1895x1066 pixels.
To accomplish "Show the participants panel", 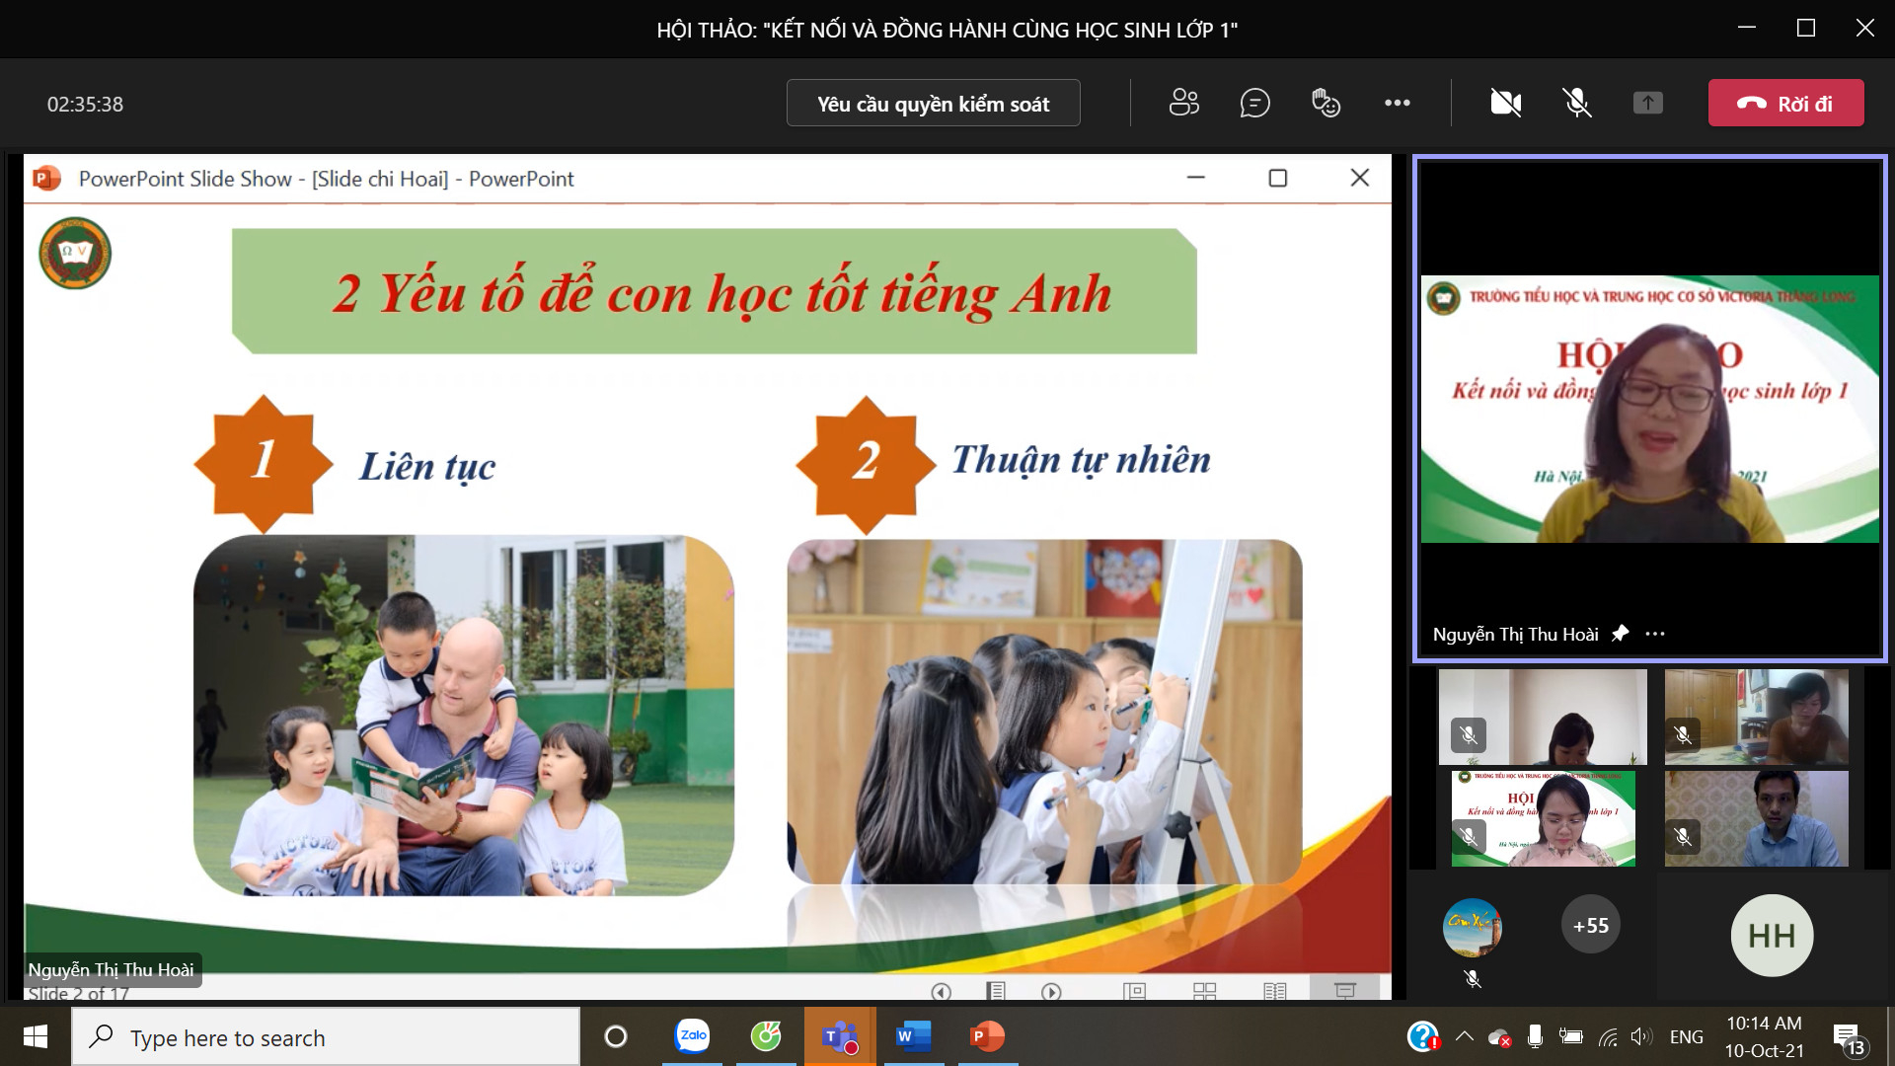I will (1183, 103).
